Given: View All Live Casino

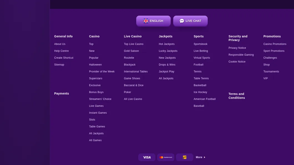Looking at the screenshot, I should (x=133, y=99).
